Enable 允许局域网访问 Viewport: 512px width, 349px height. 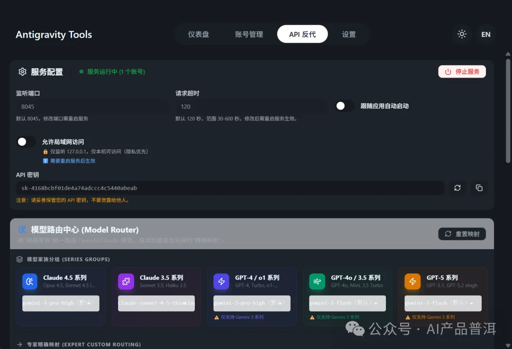(26, 141)
